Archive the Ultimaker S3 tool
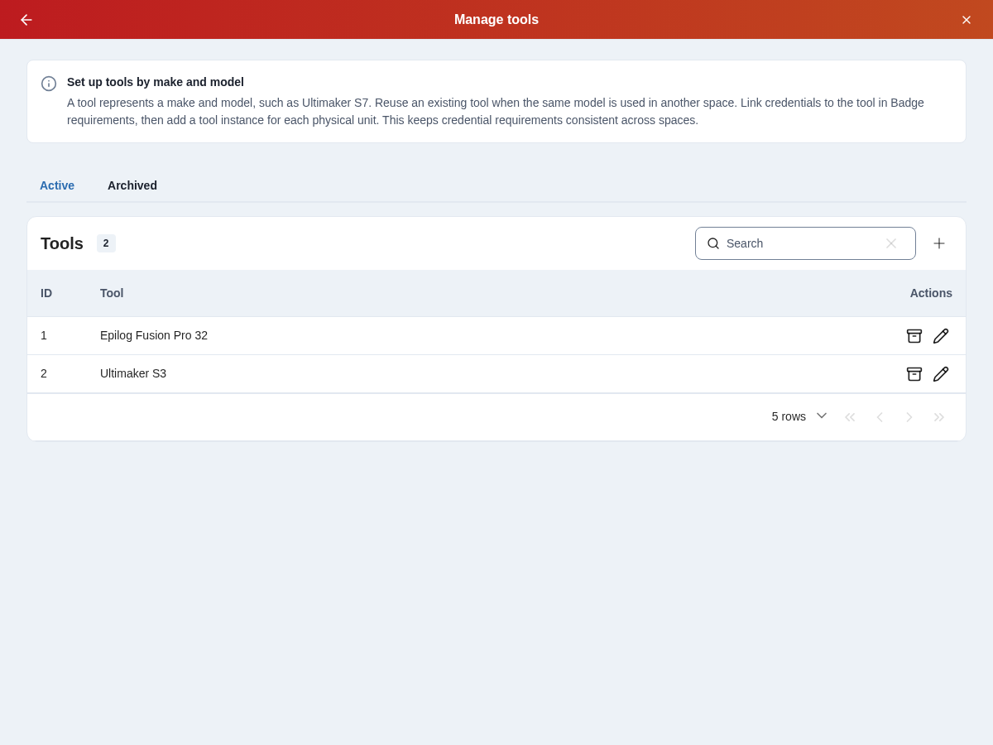This screenshot has width=993, height=745. (914, 374)
